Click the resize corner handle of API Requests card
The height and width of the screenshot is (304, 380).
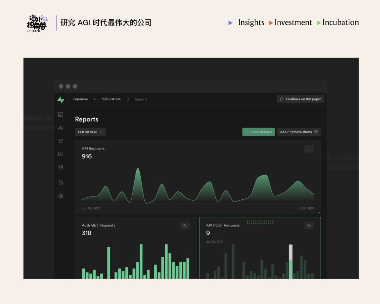[x=319, y=212]
